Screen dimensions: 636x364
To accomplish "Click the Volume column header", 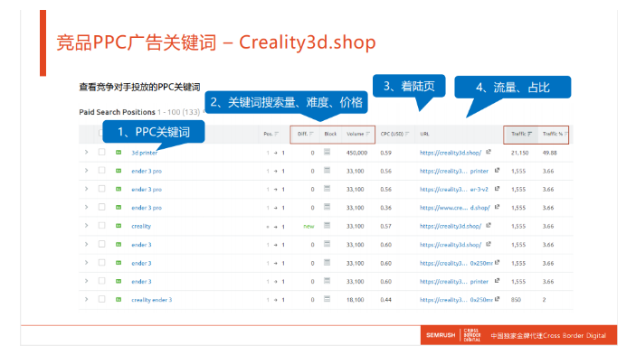I will point(356,134).
